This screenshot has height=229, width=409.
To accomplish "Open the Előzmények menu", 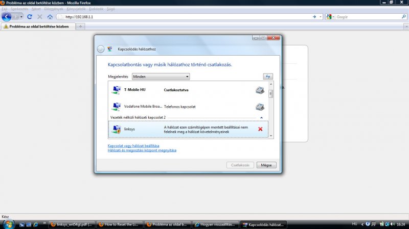I will (54, 9).
